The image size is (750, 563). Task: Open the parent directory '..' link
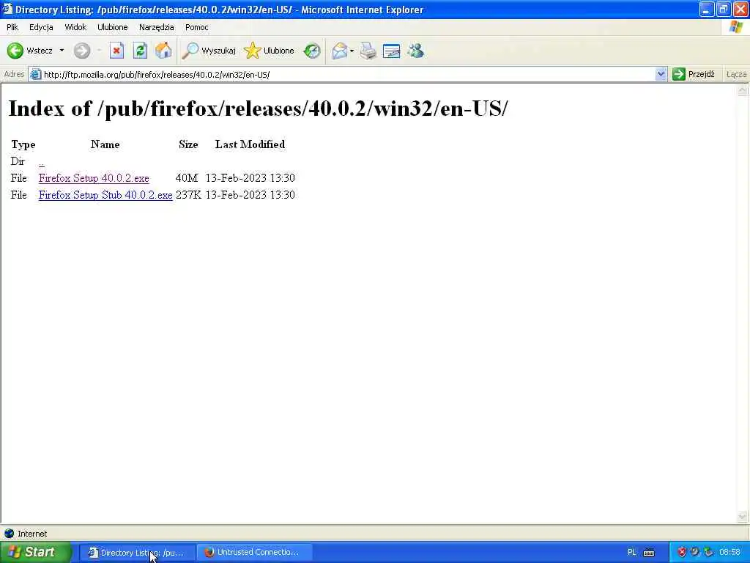point(42,162)
